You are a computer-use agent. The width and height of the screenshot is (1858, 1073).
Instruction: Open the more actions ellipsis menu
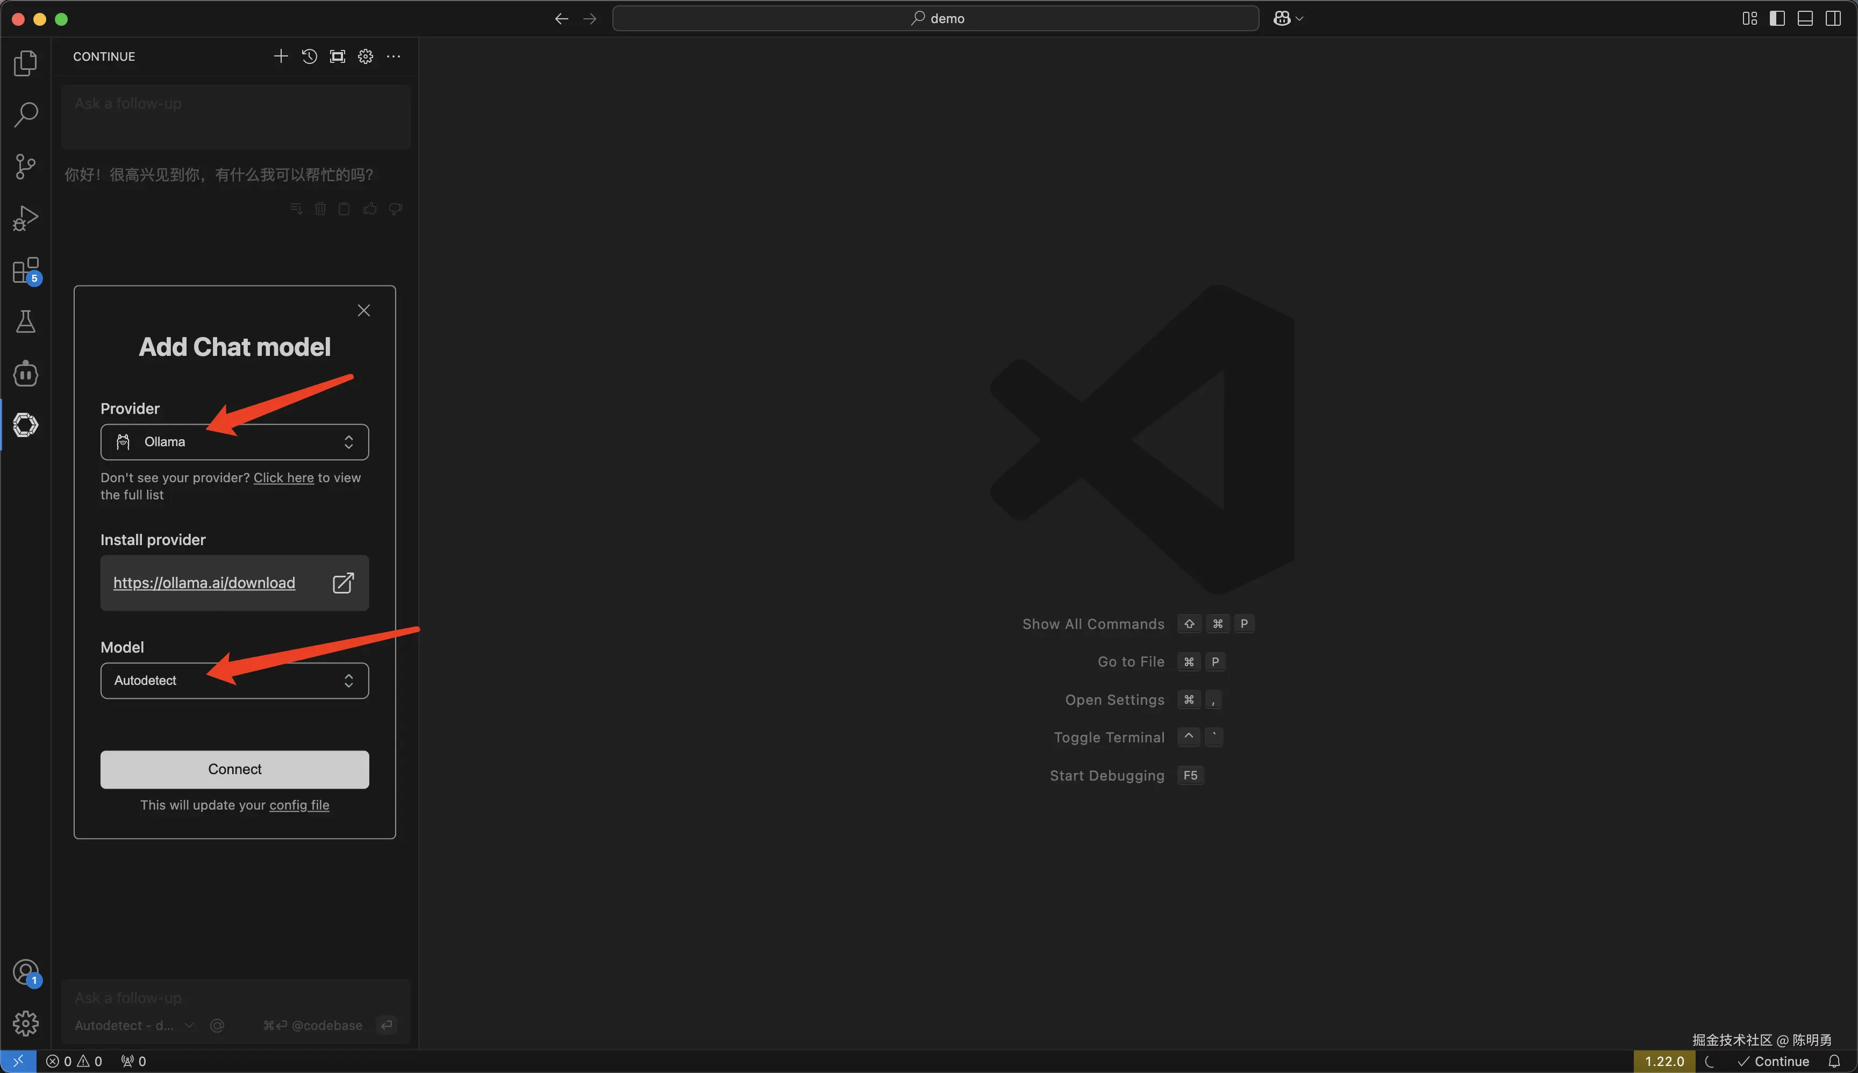[394, 57]
